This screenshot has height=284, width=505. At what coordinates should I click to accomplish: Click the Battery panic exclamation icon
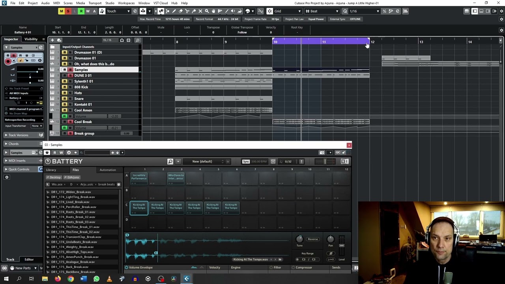coord(301,161)
